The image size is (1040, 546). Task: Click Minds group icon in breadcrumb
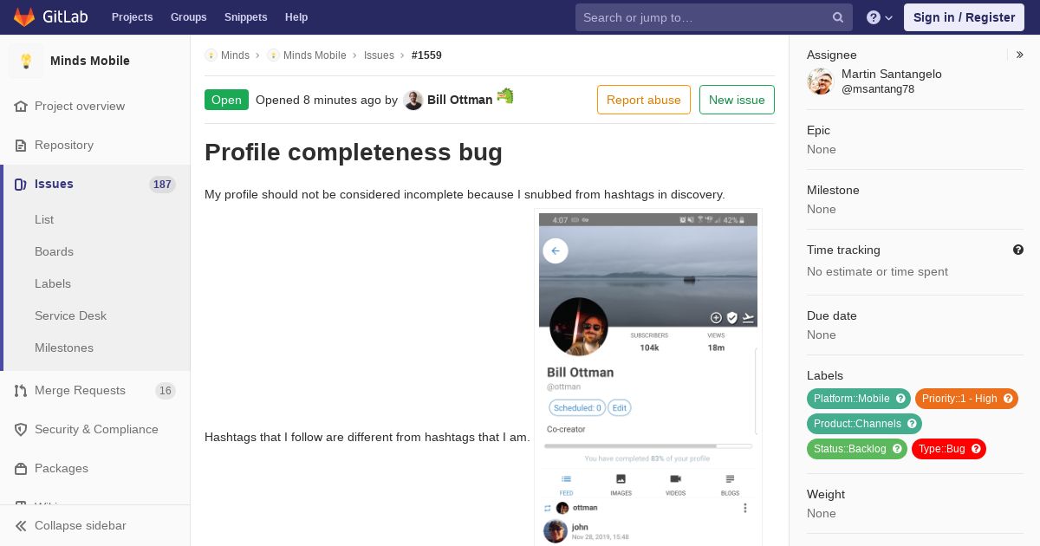tap(211, 55)
